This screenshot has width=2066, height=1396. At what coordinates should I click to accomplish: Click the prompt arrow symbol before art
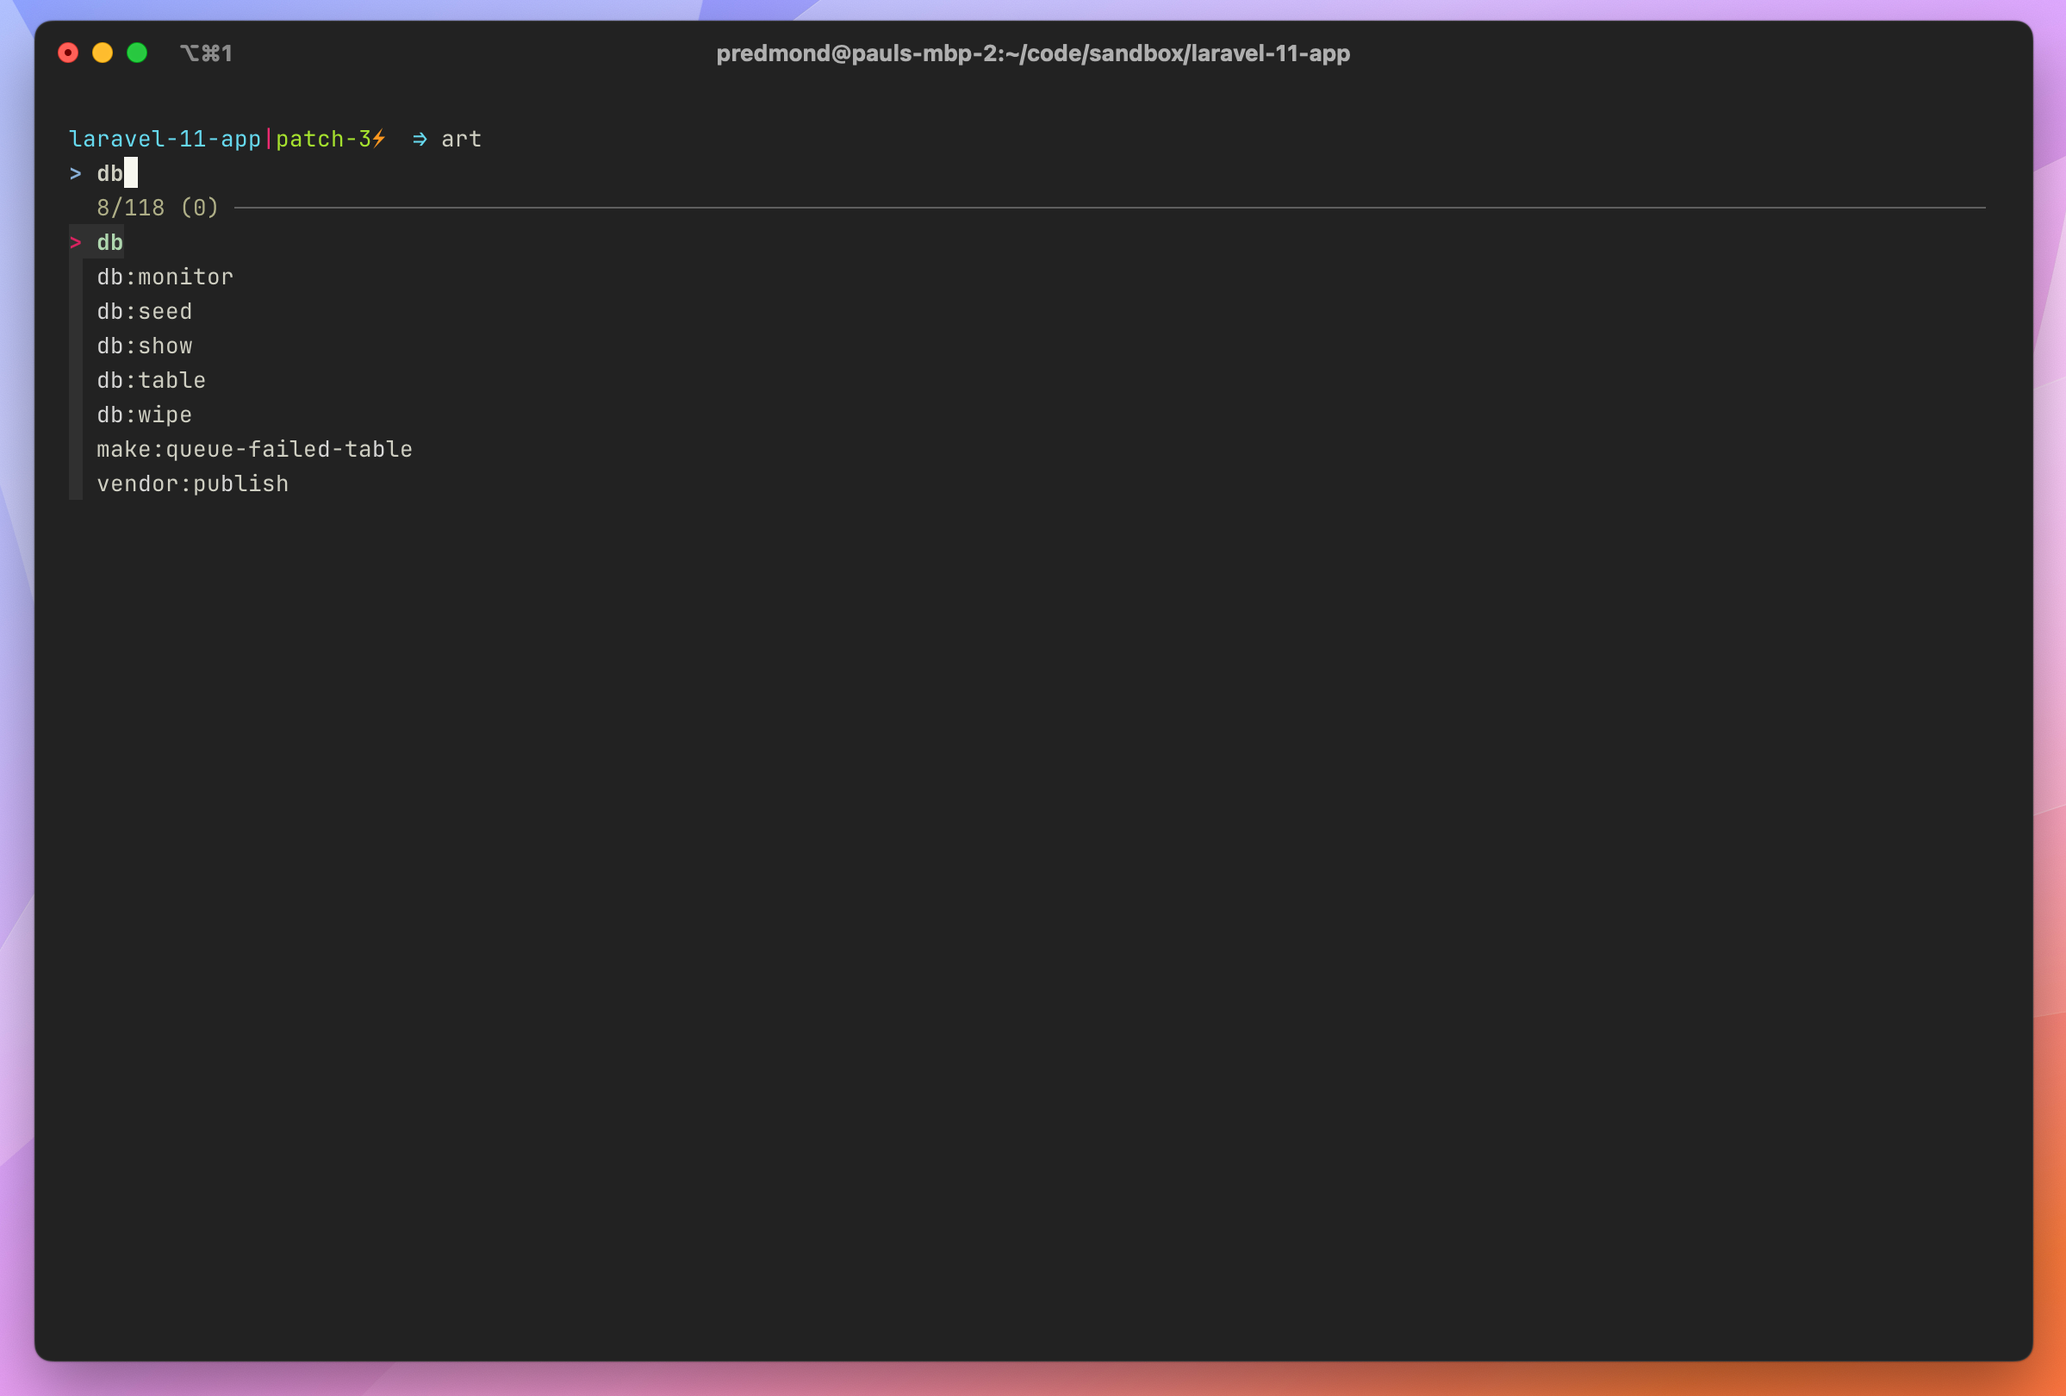click(420, 140)
